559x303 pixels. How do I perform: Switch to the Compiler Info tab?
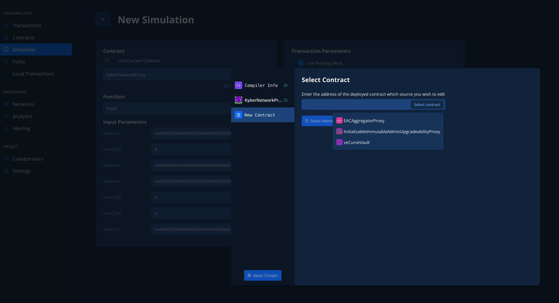(263, 85)
